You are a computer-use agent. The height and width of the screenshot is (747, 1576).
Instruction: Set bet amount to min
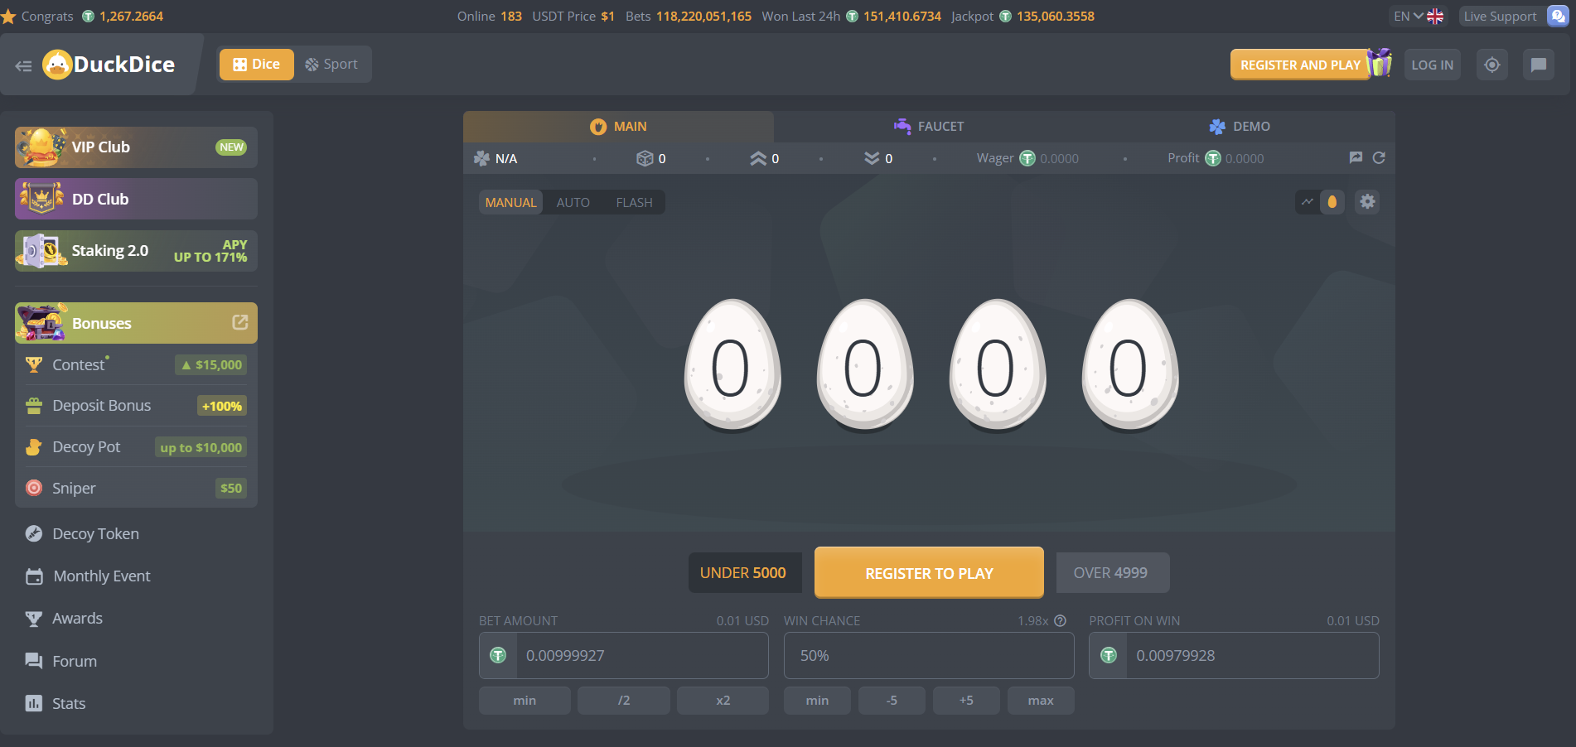525,701
